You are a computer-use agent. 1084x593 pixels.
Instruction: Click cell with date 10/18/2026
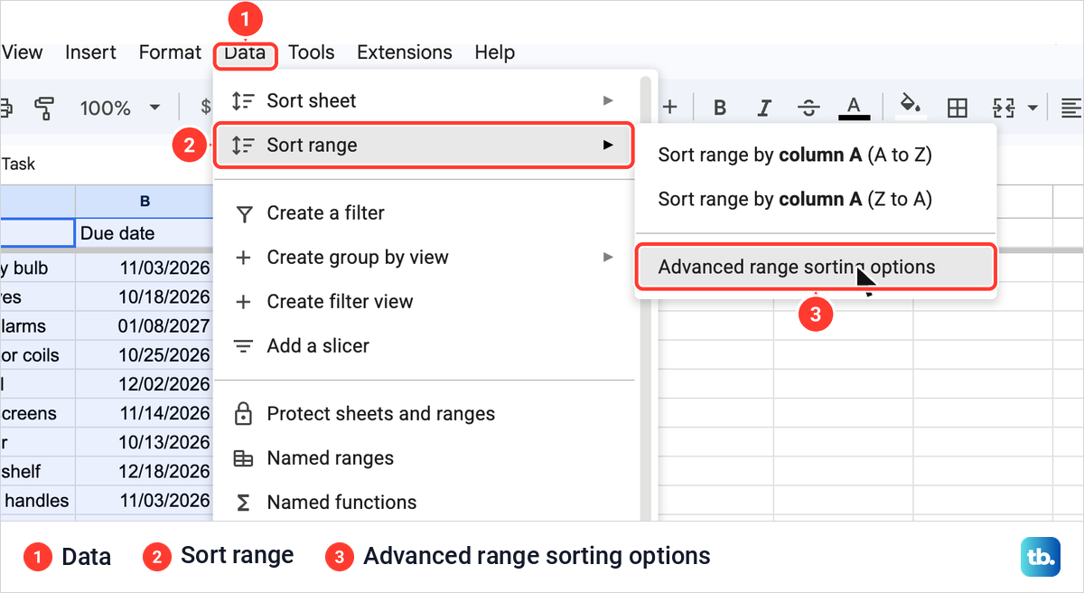(x=145, y=297)
